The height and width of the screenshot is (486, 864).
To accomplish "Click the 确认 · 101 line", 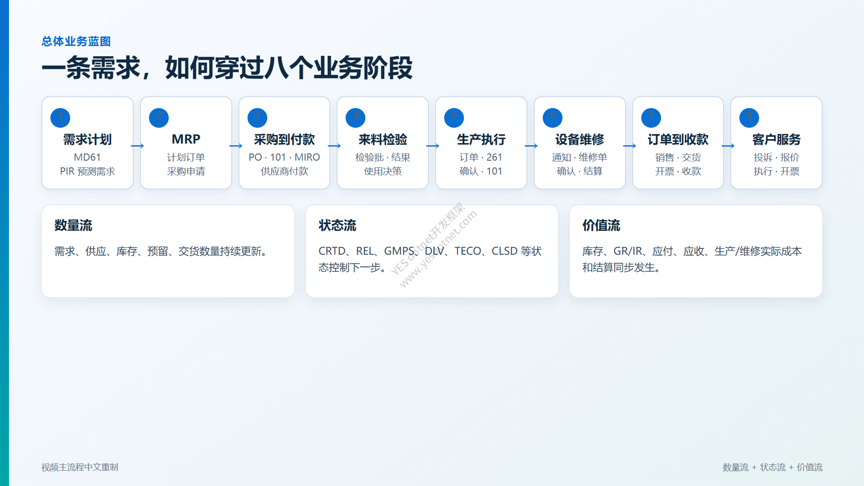I will click(481, 171).
